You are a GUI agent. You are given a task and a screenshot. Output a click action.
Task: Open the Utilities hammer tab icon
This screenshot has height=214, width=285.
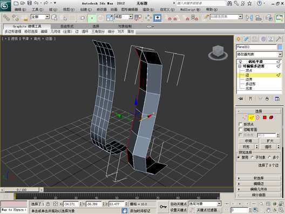279,39
